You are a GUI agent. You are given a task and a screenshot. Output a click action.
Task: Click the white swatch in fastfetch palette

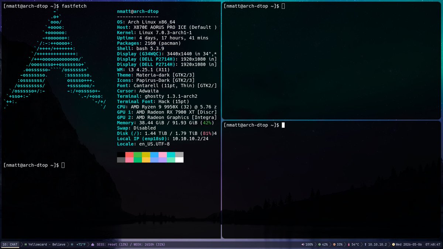[179, 160]
